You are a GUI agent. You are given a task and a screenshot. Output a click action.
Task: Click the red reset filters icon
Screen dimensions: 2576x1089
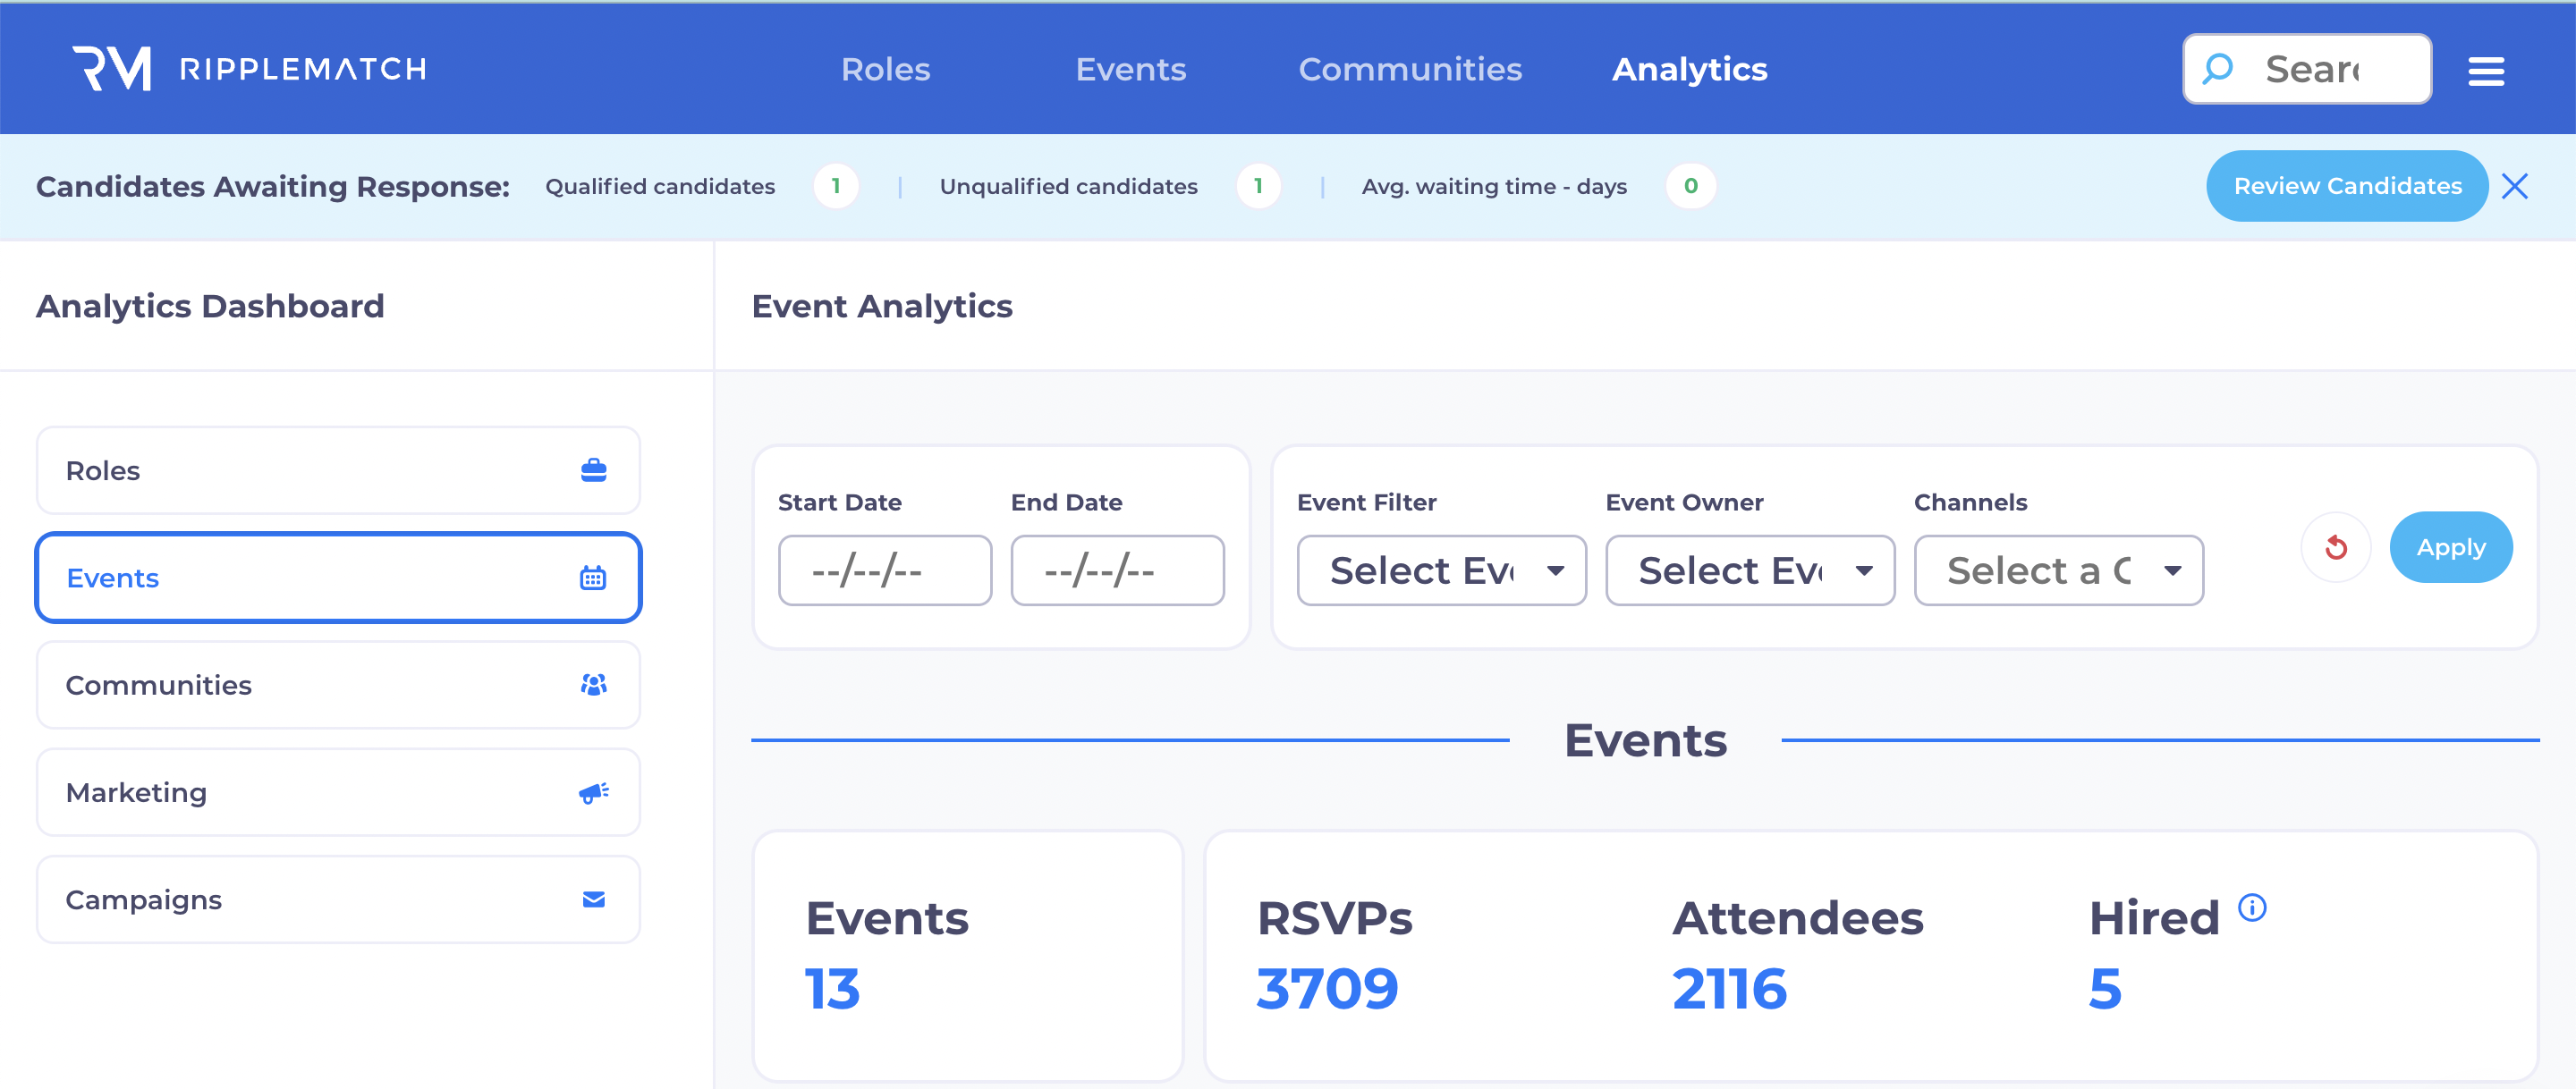pyautogui.click(x=2335, y=547)
